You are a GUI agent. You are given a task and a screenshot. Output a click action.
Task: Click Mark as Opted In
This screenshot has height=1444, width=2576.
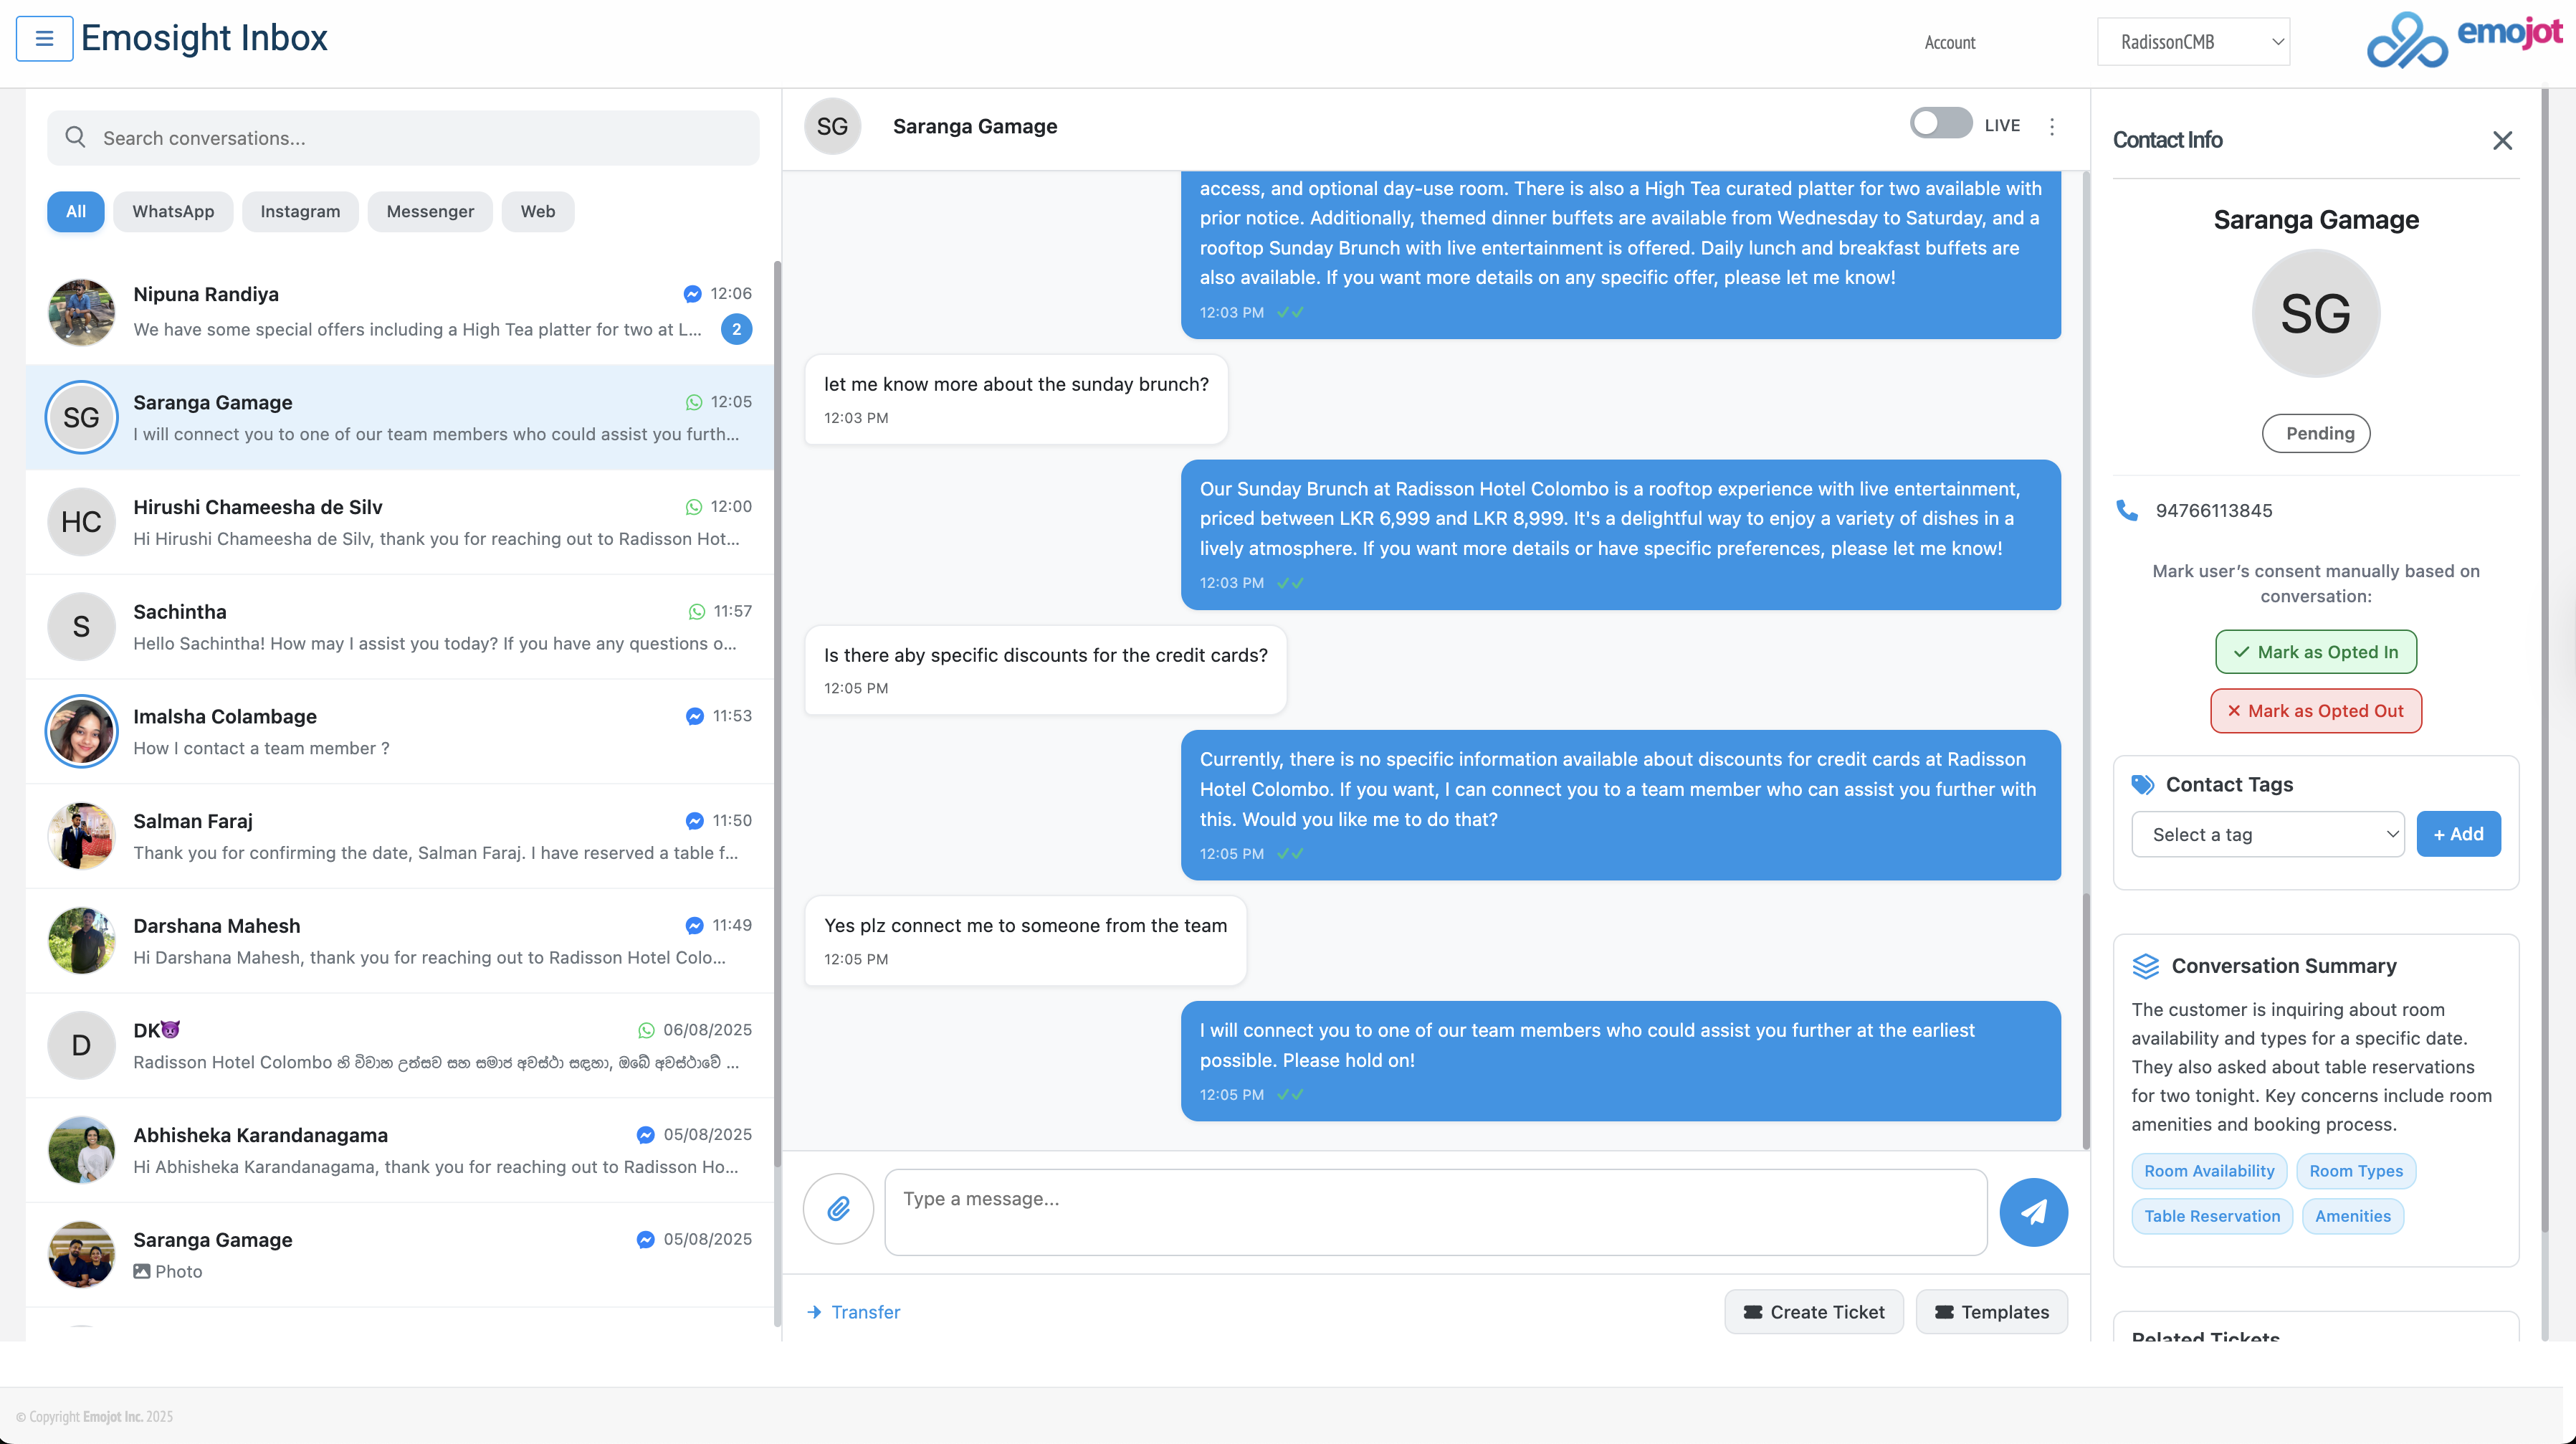click(x=2316, y=651)
